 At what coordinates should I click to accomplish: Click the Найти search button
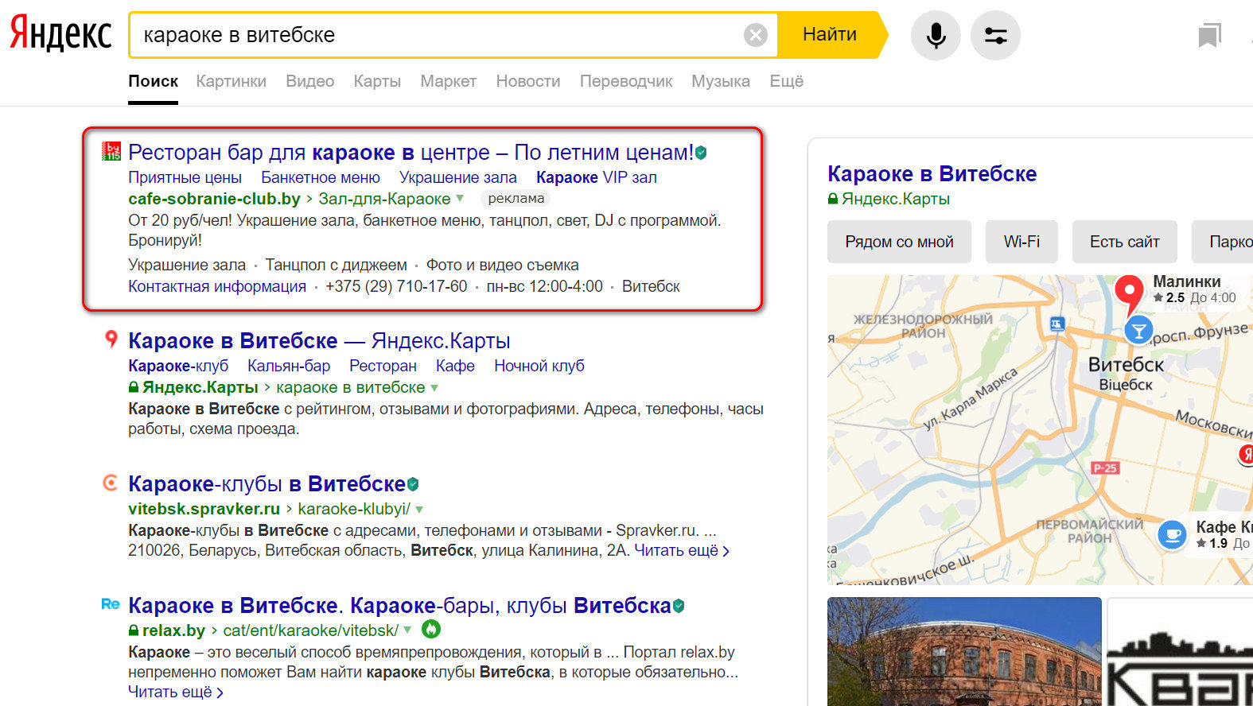pyautogui.click(x=830, y=35)
